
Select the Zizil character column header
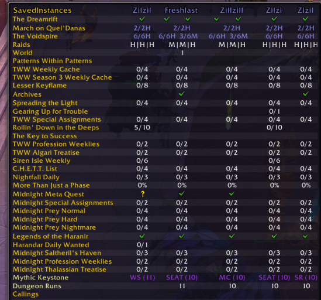click(x=305, y=11)
